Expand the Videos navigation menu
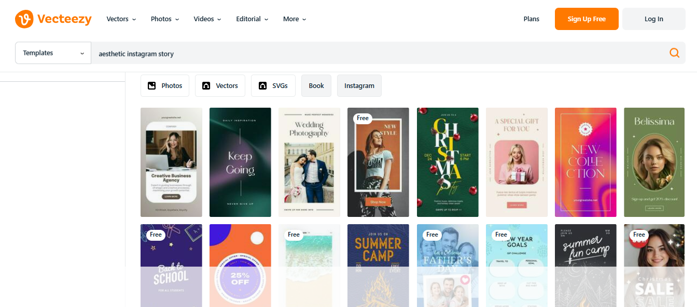Viewport: 697px width, 307px height. click(207, 19)
